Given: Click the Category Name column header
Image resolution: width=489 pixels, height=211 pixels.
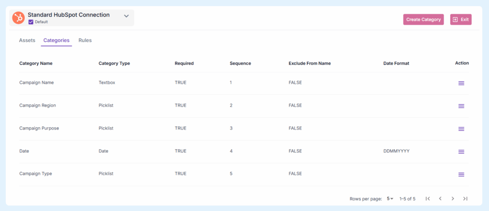Looking at the screenshot, I should [x=36, y=63].
